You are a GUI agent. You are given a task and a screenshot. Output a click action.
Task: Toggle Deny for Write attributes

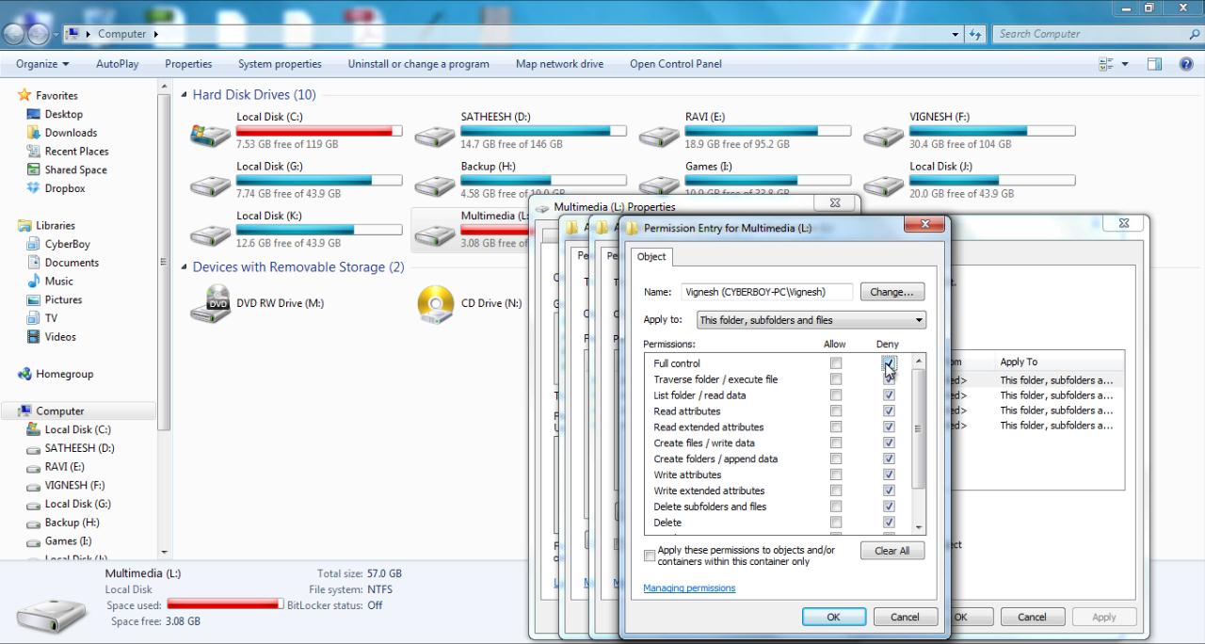point(889,475)
